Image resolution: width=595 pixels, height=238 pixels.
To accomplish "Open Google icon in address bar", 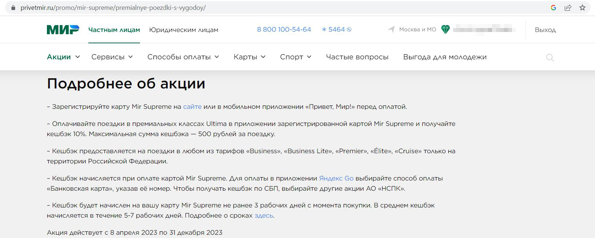I will click(554, 8).
